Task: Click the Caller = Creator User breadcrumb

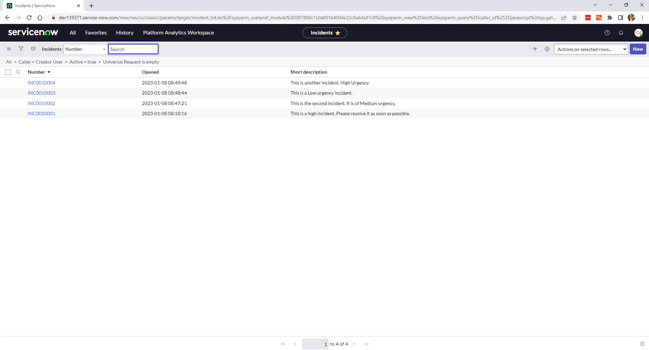Action: point(41,62)
